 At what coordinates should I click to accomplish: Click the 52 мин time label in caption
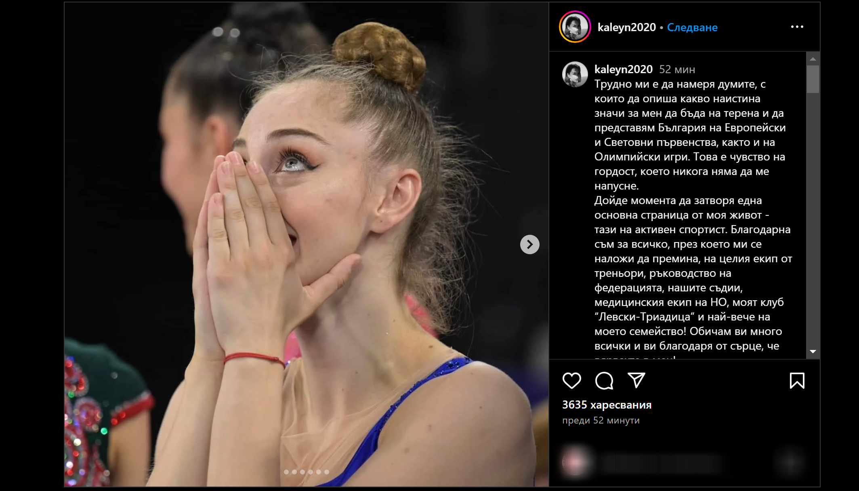click(677, 70)
